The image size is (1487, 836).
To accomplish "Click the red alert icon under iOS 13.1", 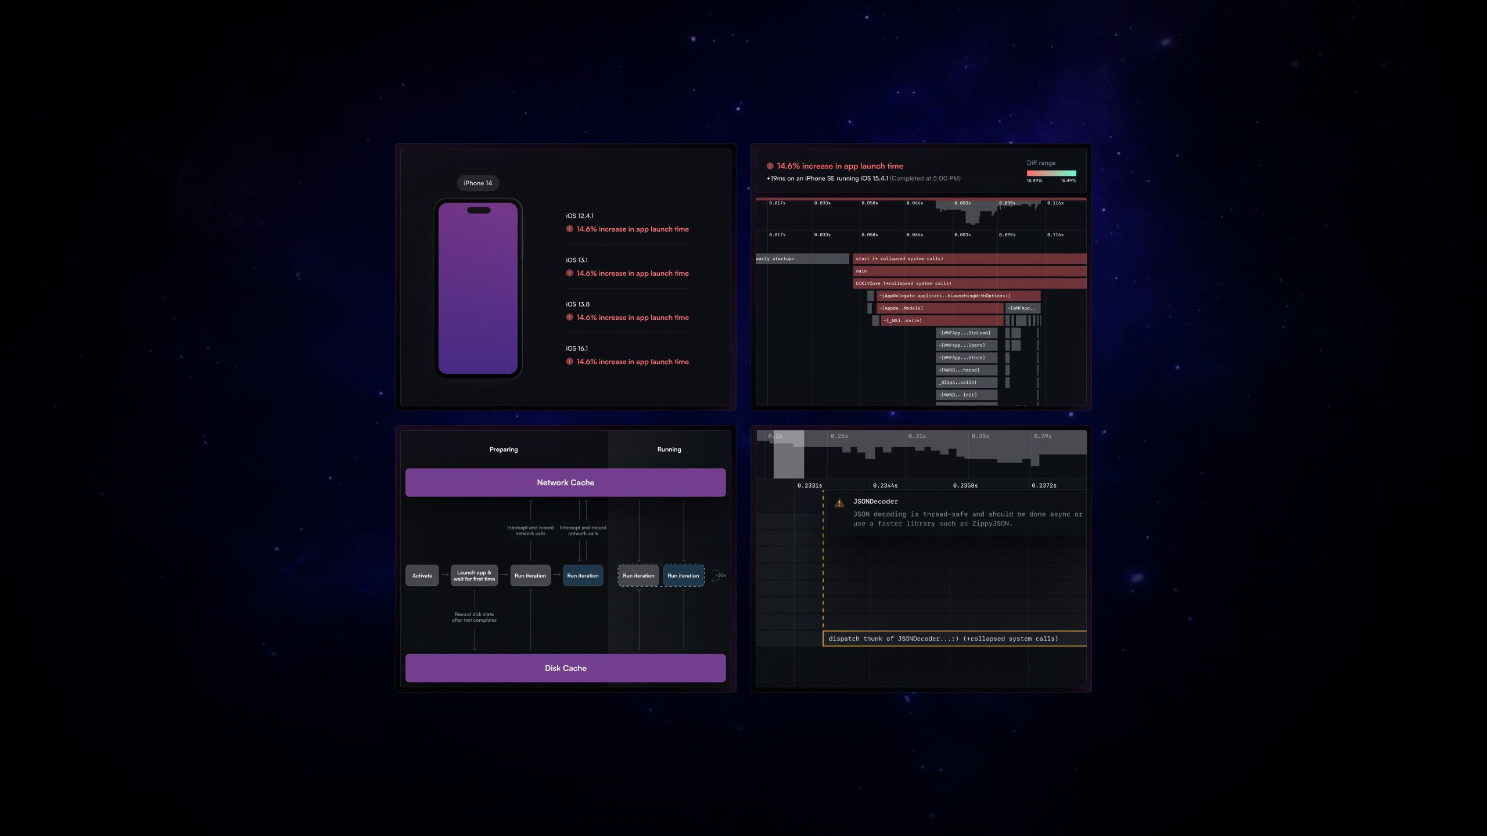I will pos(569,273).
